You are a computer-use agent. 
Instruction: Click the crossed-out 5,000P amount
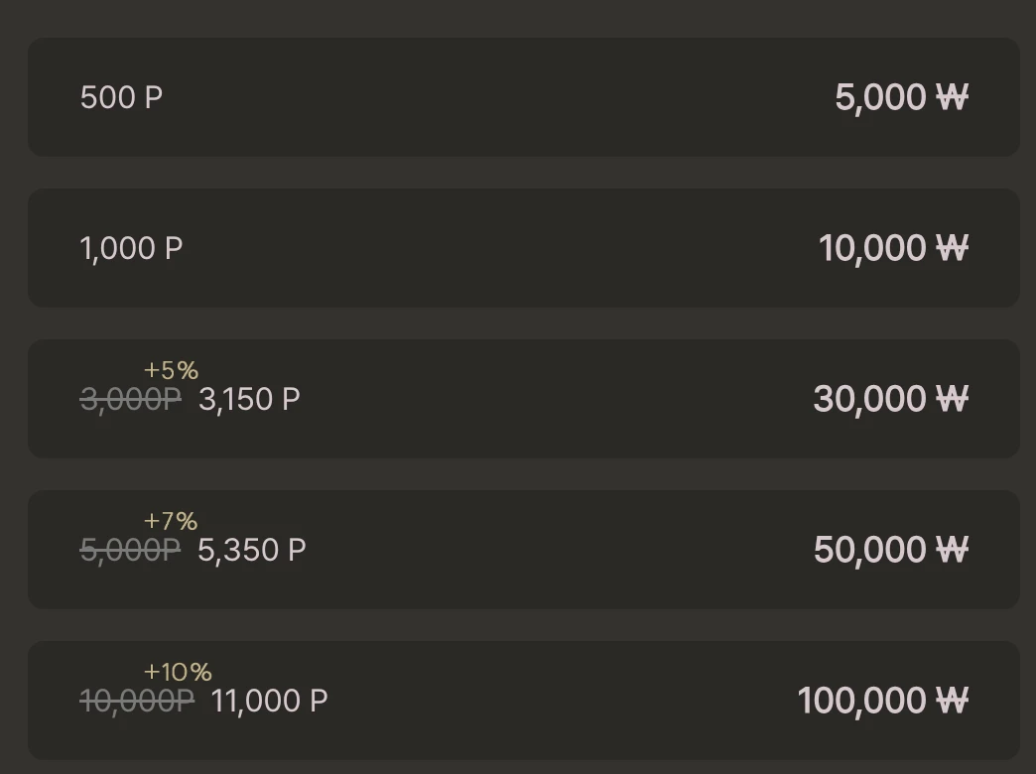click(x=130, y=550)
